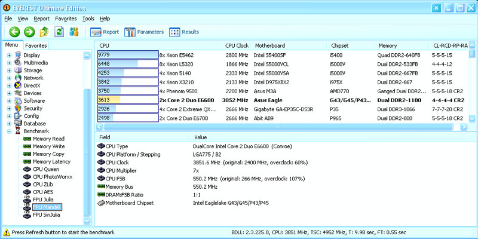
Task: Expand the DirectX tree node
Action: 9,85
